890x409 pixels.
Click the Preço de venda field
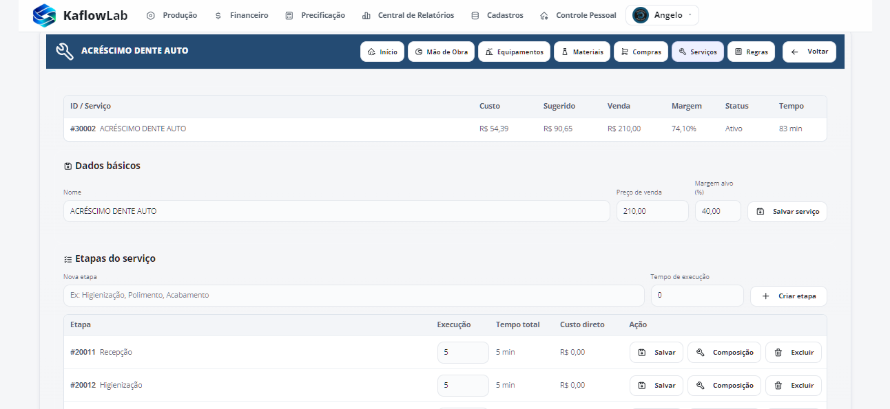pos(652,211)
